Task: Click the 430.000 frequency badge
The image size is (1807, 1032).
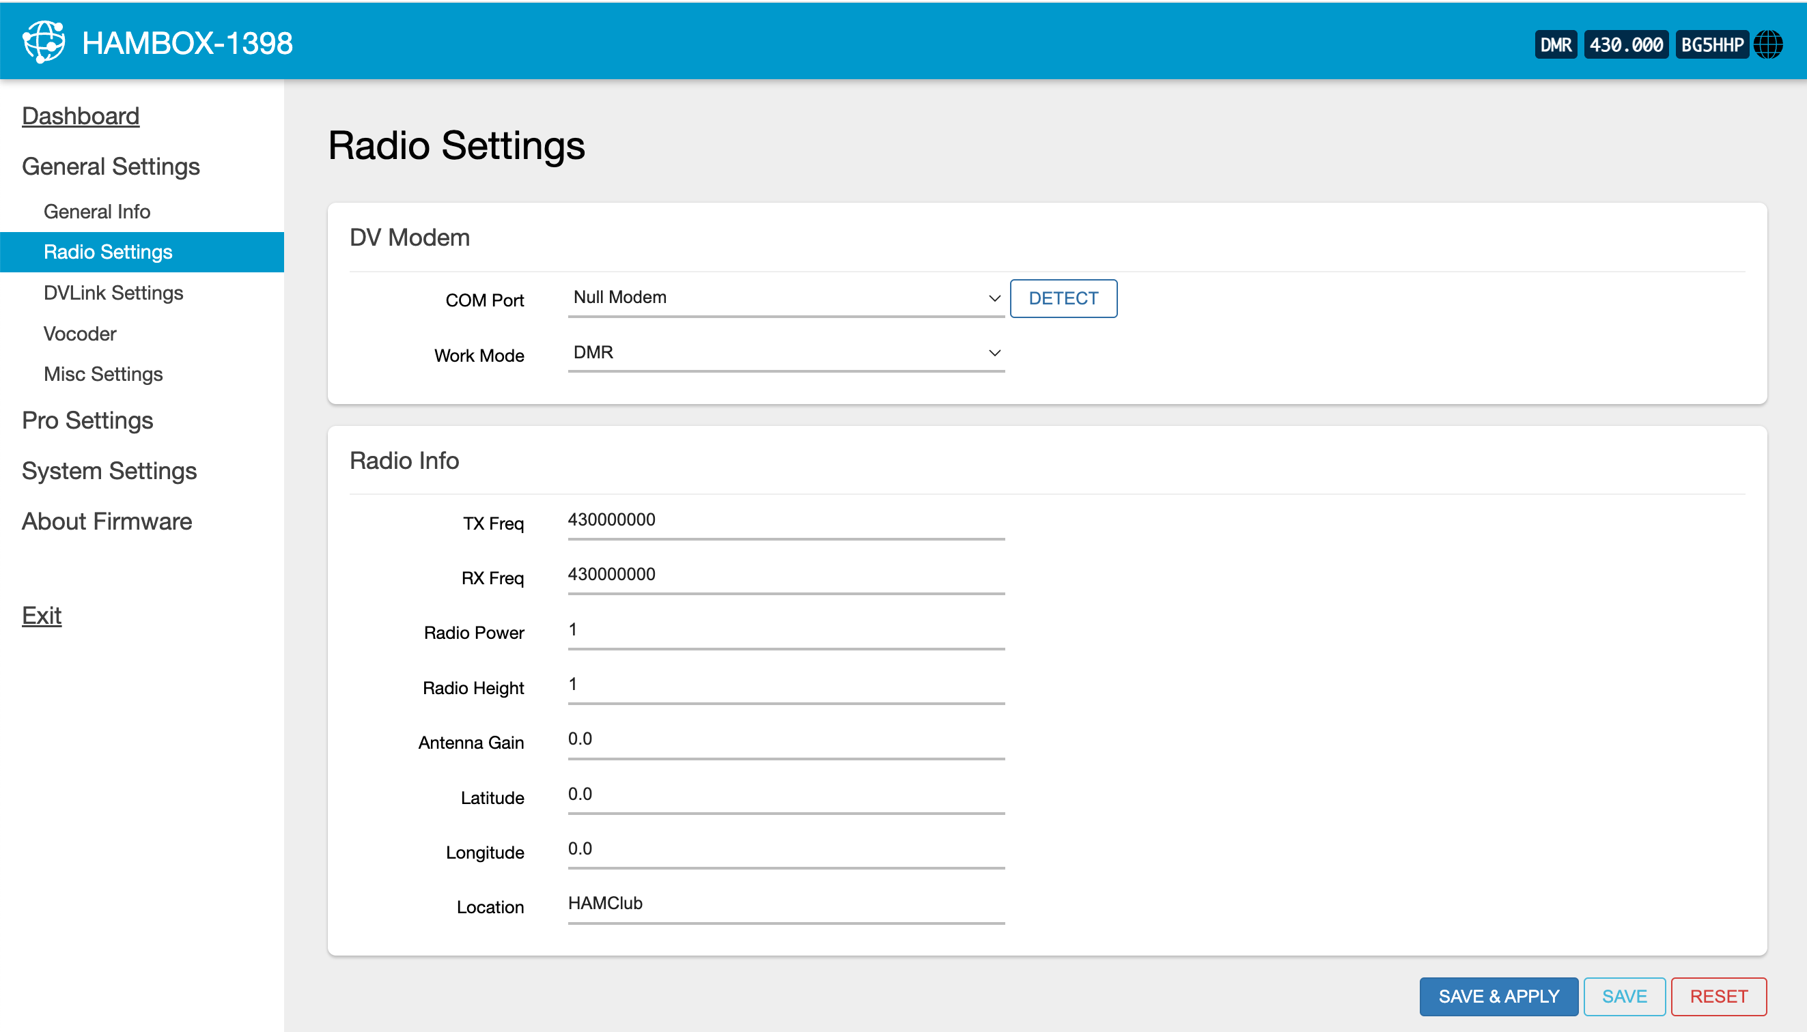Action: click(1625, 44)
